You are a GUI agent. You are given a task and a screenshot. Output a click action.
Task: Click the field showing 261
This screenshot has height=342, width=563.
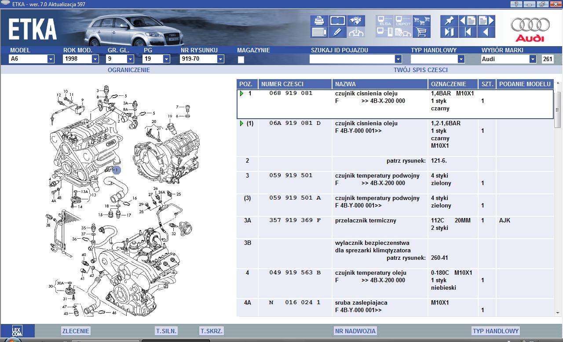tap(548, 59)
